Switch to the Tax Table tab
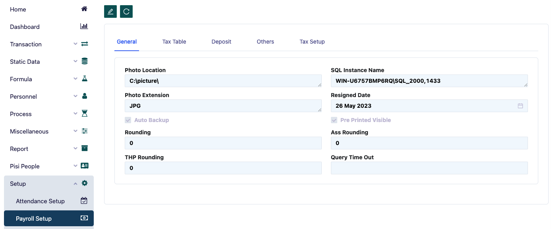This screenshot has height=229, width=551. pyautogui.click(x=174, y=42)
